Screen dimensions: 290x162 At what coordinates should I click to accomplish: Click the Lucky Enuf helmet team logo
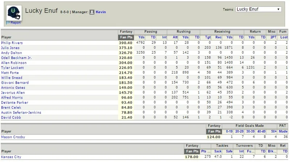14,13
